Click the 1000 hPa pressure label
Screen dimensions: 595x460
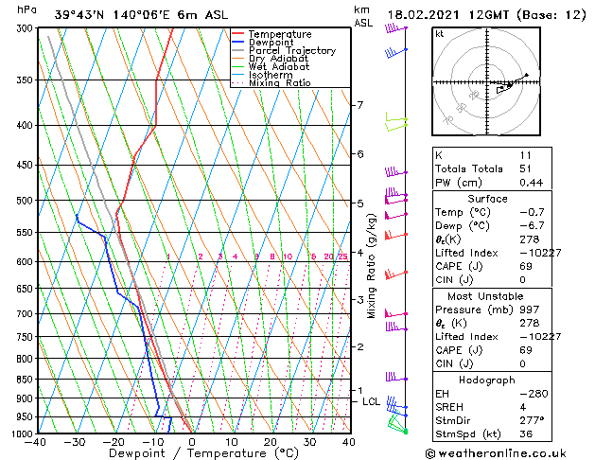(x=24, y=433)
